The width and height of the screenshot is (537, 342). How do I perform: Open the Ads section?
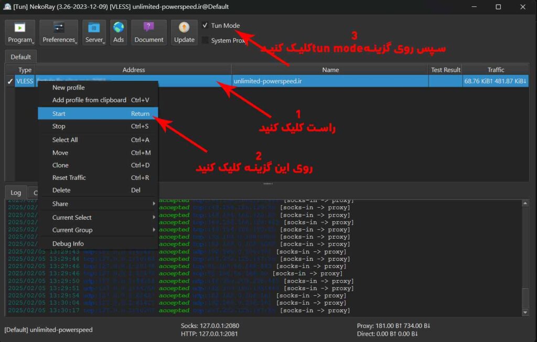point(119,32)
